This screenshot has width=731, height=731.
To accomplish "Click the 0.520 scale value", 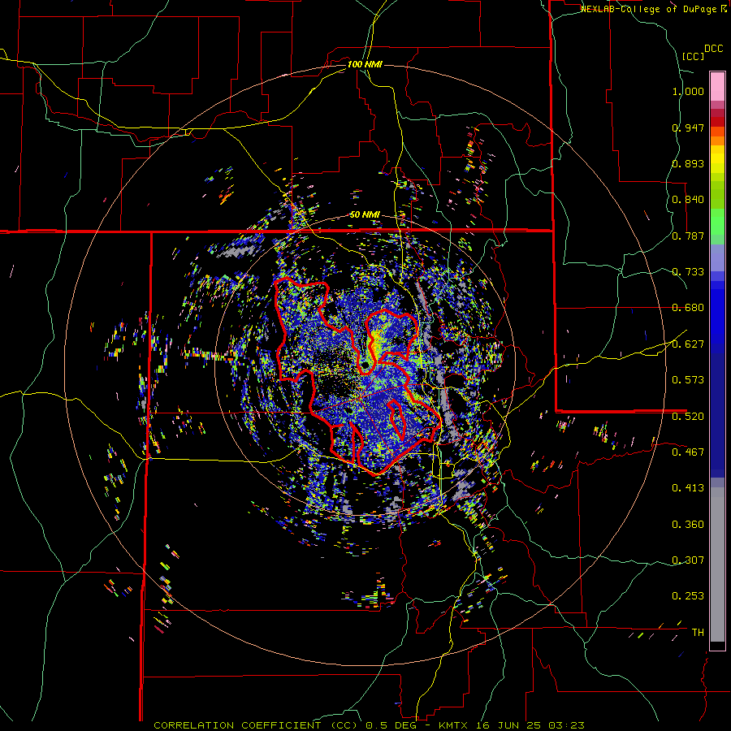I will tap(688, 417).
